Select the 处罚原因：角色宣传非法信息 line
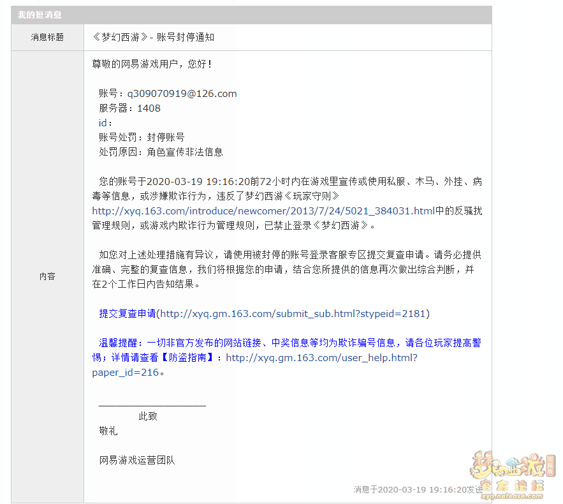Viewport: 563px width, 504px height. coord(161,152)
